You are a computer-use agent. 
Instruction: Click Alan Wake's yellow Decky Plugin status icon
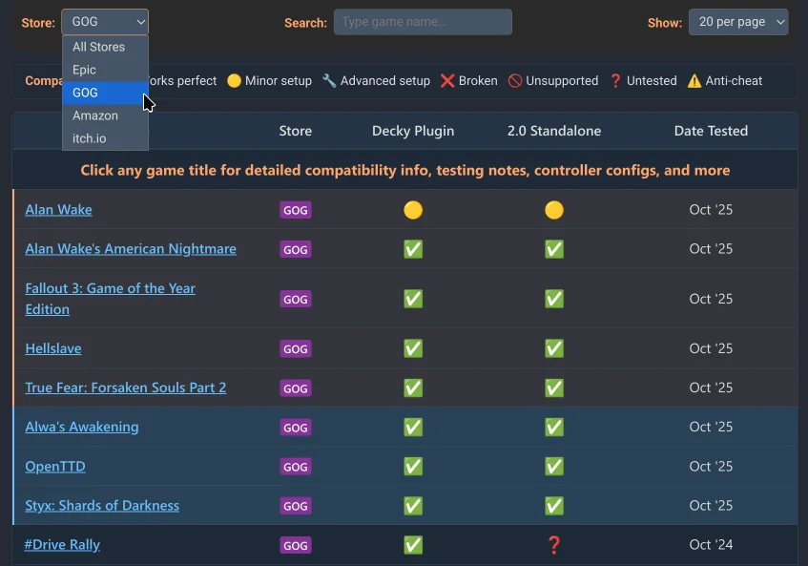[413, 210]
